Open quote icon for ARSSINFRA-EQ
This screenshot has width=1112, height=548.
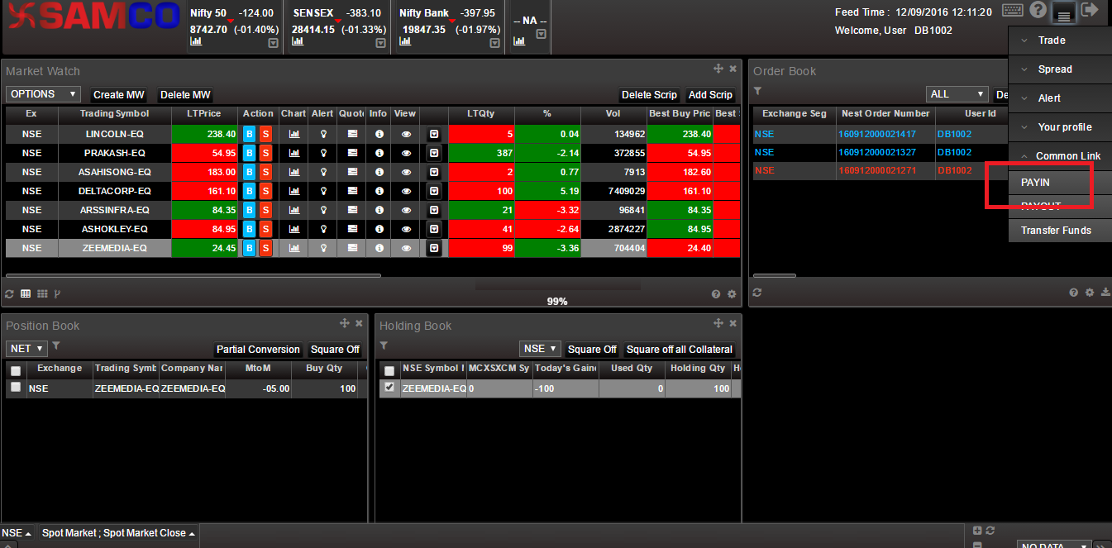(351, 210)
